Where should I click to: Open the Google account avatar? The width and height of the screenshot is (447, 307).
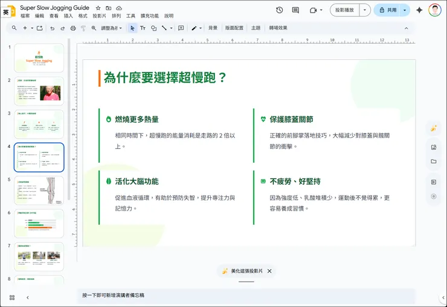click(x=435, y=10)
